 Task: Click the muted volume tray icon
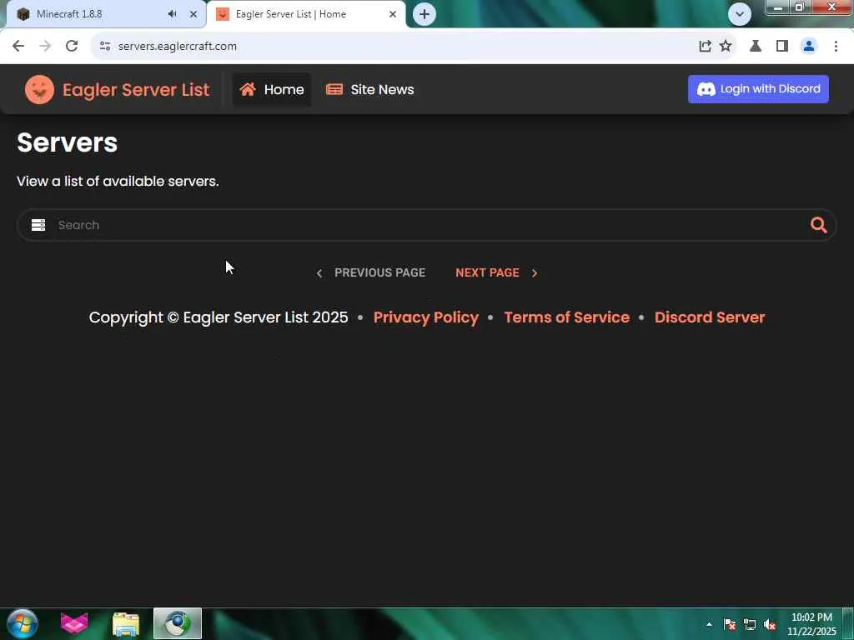click(770, 624)
